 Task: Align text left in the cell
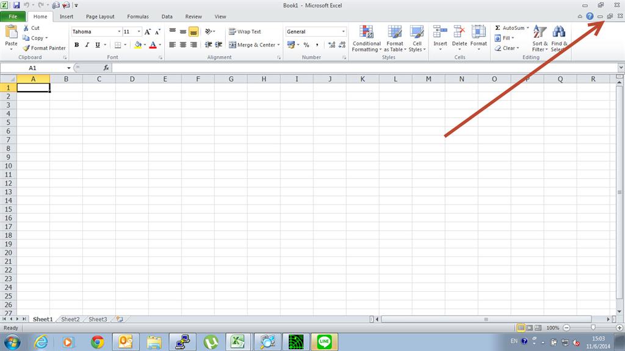(x=173, y=45)
